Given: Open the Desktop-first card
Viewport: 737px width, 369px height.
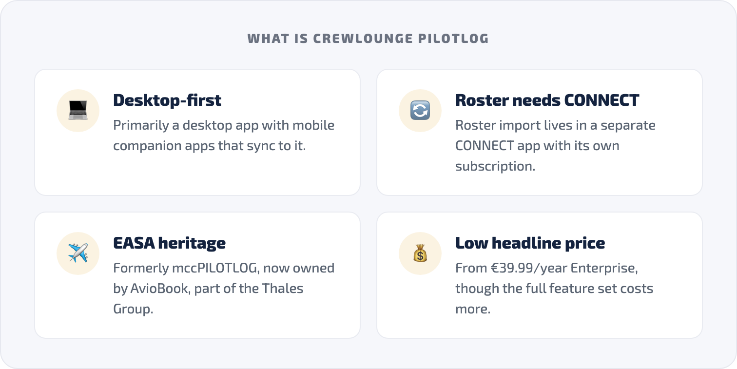Looking at the screenshot, I should pyautogui.click(x=197, y=132).
